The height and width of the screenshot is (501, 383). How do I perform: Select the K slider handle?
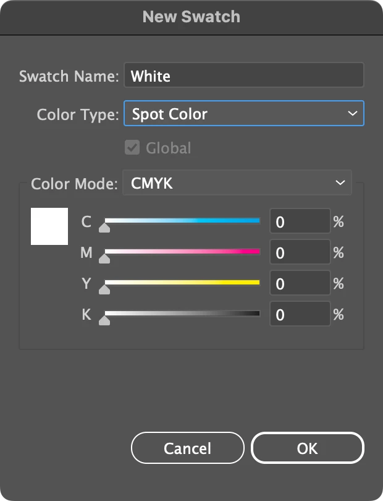(x=105, y=321)
